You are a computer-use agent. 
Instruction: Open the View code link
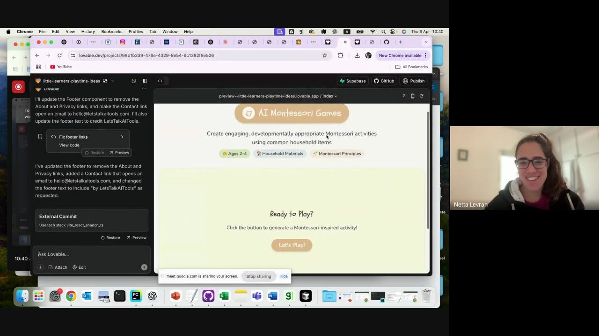tap(69, 145)
